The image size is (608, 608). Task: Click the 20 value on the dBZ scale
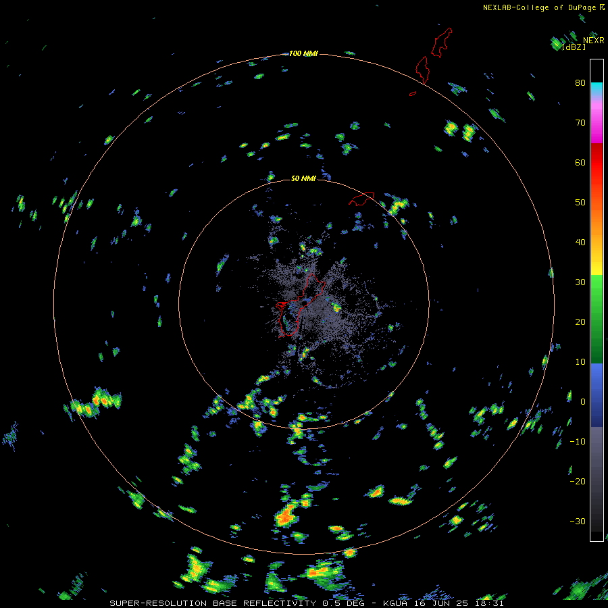(x=580, y=322)
